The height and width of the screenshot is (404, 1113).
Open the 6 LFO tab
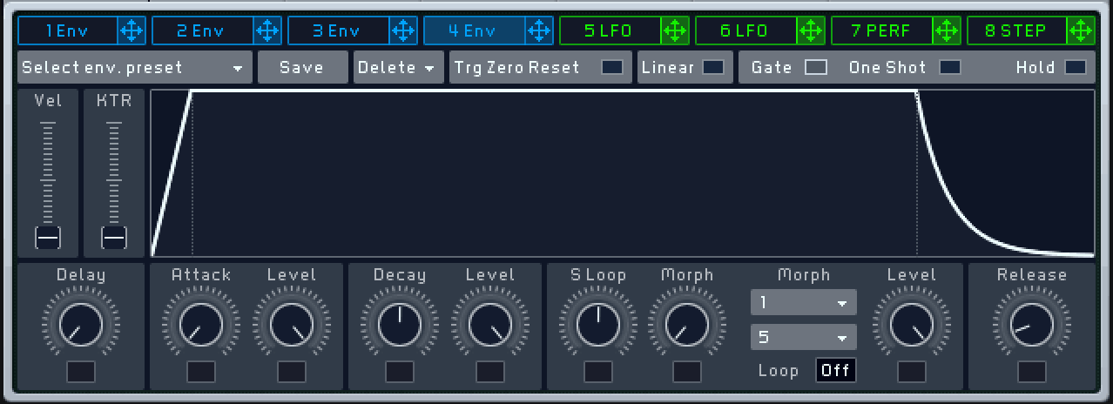(x=746, y=31)
